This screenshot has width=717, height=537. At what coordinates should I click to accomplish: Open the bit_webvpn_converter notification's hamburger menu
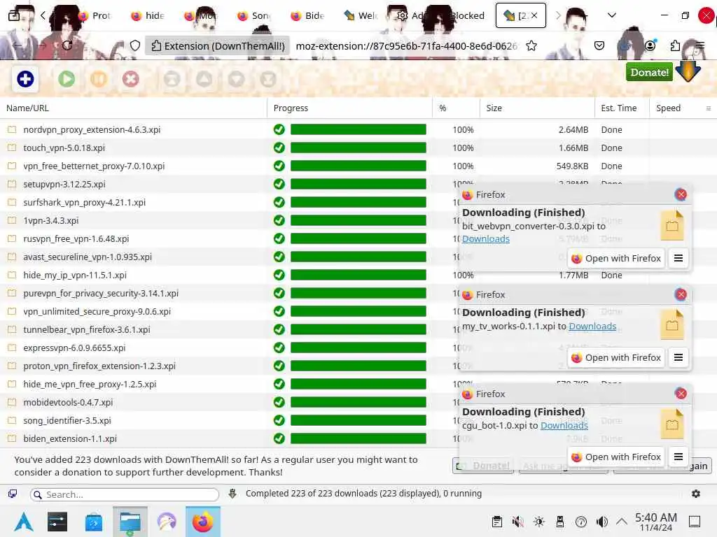click(x=678, y=259)
